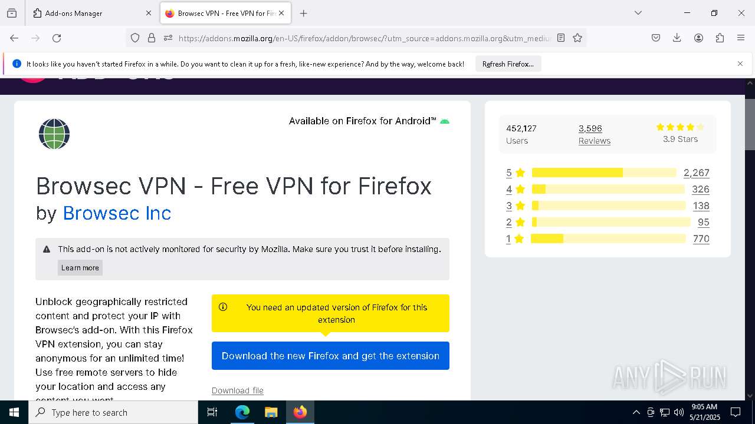Open the Firefox account icon
This screenshot has width=755, height=424.
coord(698,38)
